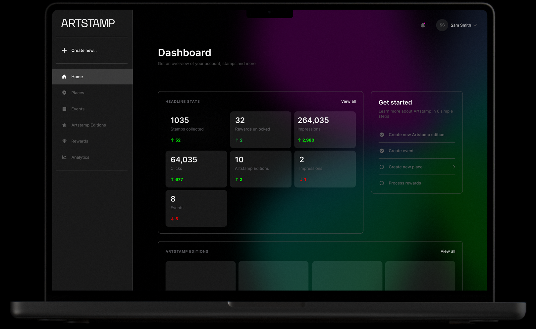The width and height of the screenshot is (536, 329).
Task: Click the Events calendar icon
Action: [64, 109]
